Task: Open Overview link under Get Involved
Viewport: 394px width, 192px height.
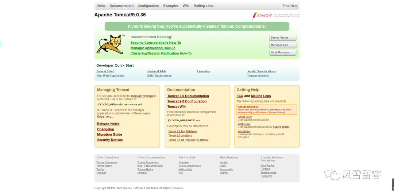Action: pyautogui.click(x=184, y=162)
